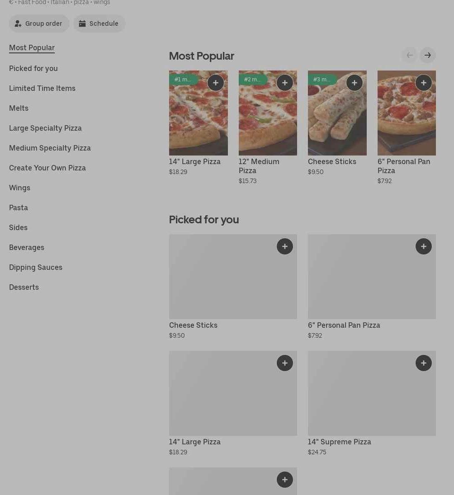Select Limited Time Items in sidebar

pos(42,88)
